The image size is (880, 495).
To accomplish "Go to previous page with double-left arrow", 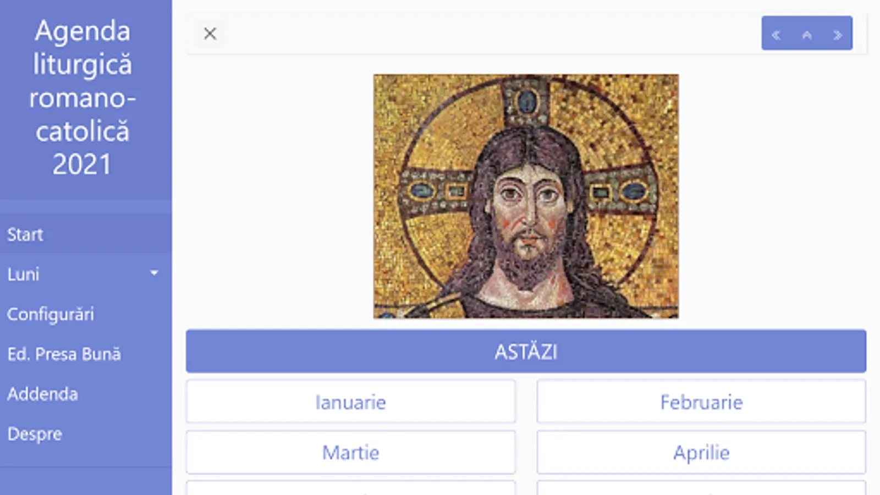I will [776, 35].
